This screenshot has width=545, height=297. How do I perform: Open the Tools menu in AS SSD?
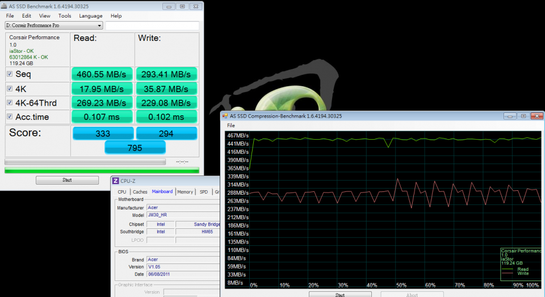click(x=65, y=16)
